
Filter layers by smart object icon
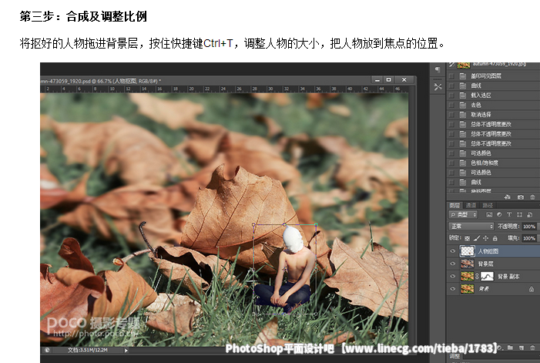(530, 214)
